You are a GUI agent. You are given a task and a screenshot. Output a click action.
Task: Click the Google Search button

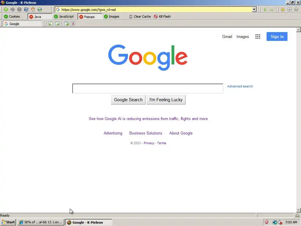tap(128, 100)
